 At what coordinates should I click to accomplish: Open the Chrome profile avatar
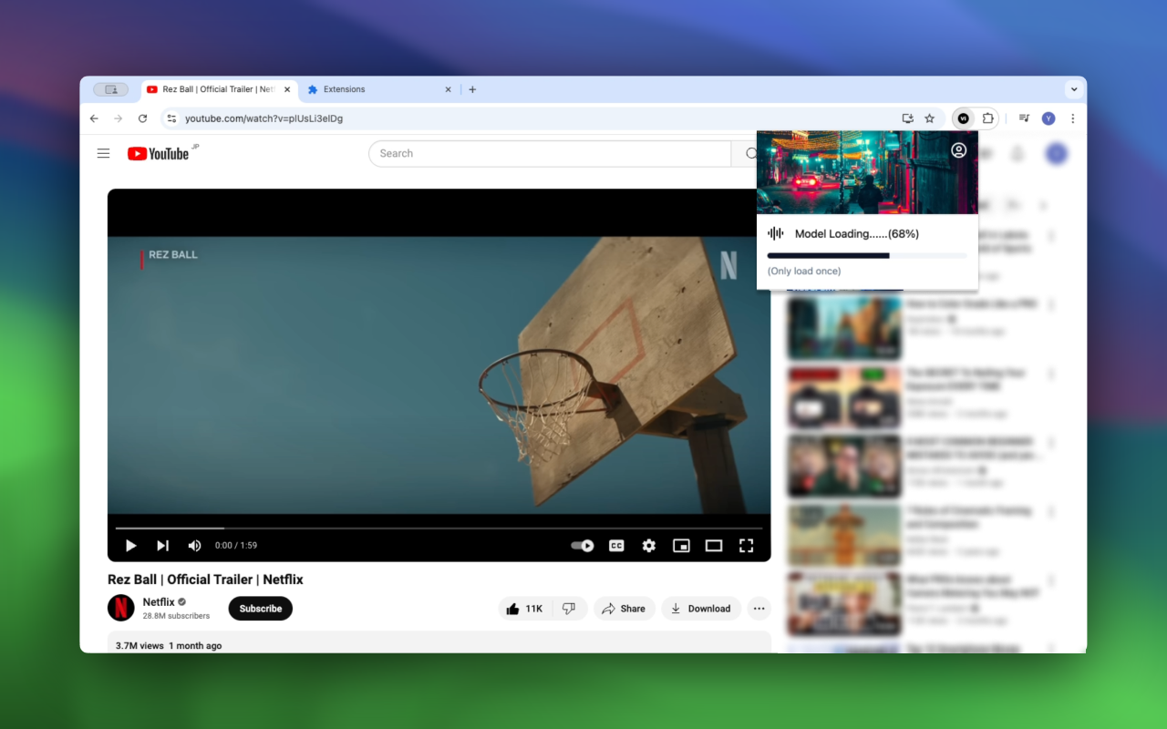1048,118
